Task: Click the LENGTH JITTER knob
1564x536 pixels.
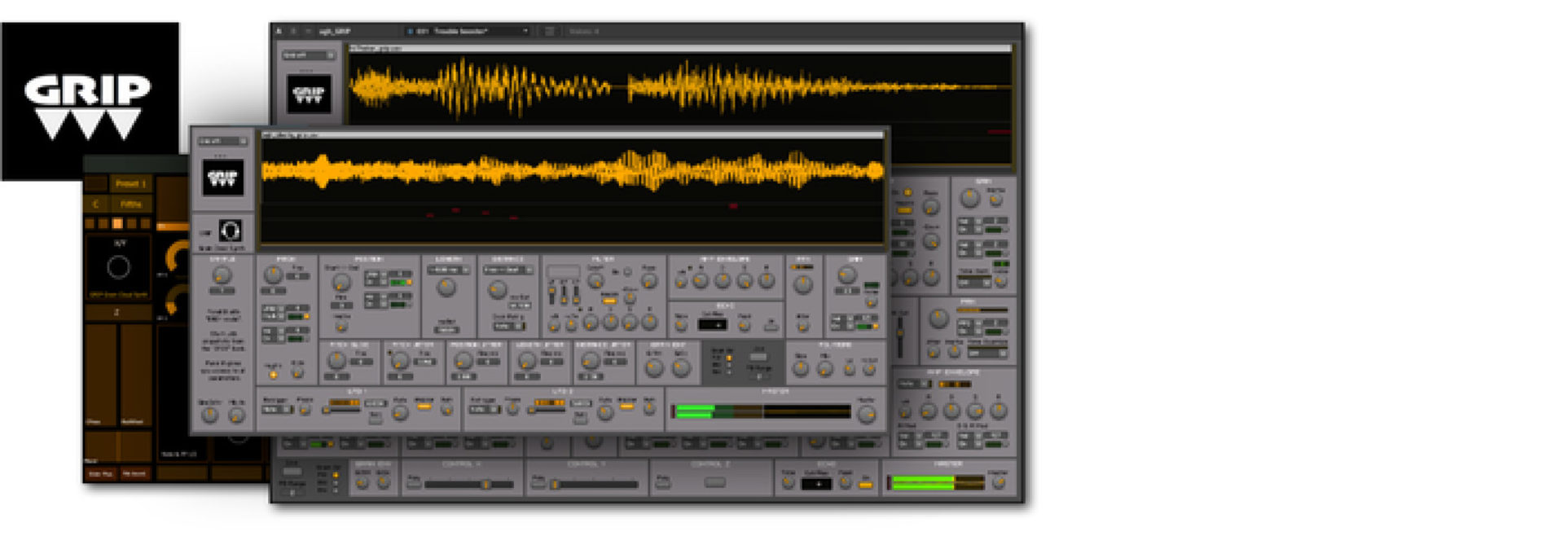Action: click(526, 361)
